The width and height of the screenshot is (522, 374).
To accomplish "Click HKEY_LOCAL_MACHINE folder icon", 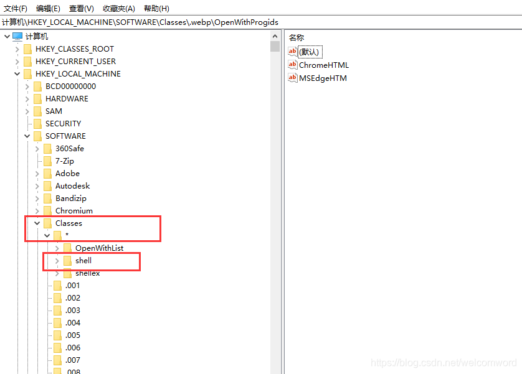I will click(27, 74).
